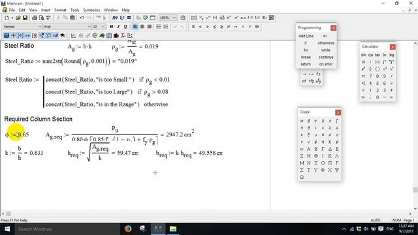Viewport: 418px width, 235px height.
Task: Toggle bold formatting
Action: pos(112,27)
